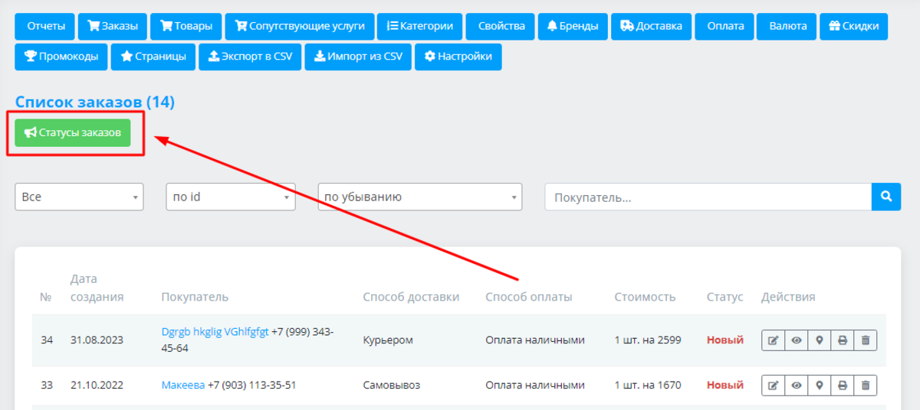Click the Покупатель search input field

pos(708,197)
